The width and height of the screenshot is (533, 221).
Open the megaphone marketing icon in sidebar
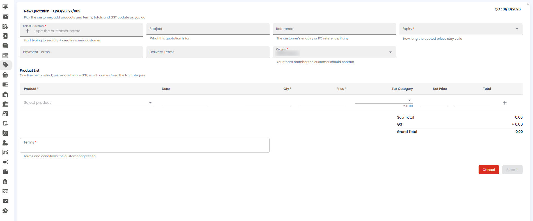(5, 162)
